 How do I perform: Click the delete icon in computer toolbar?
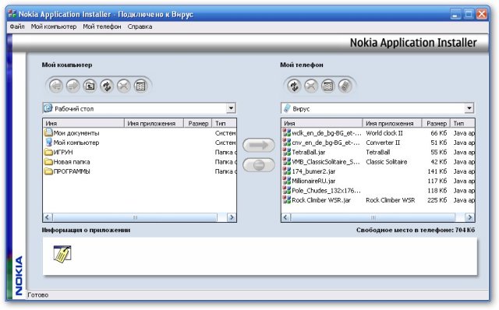tap(123, 86)
